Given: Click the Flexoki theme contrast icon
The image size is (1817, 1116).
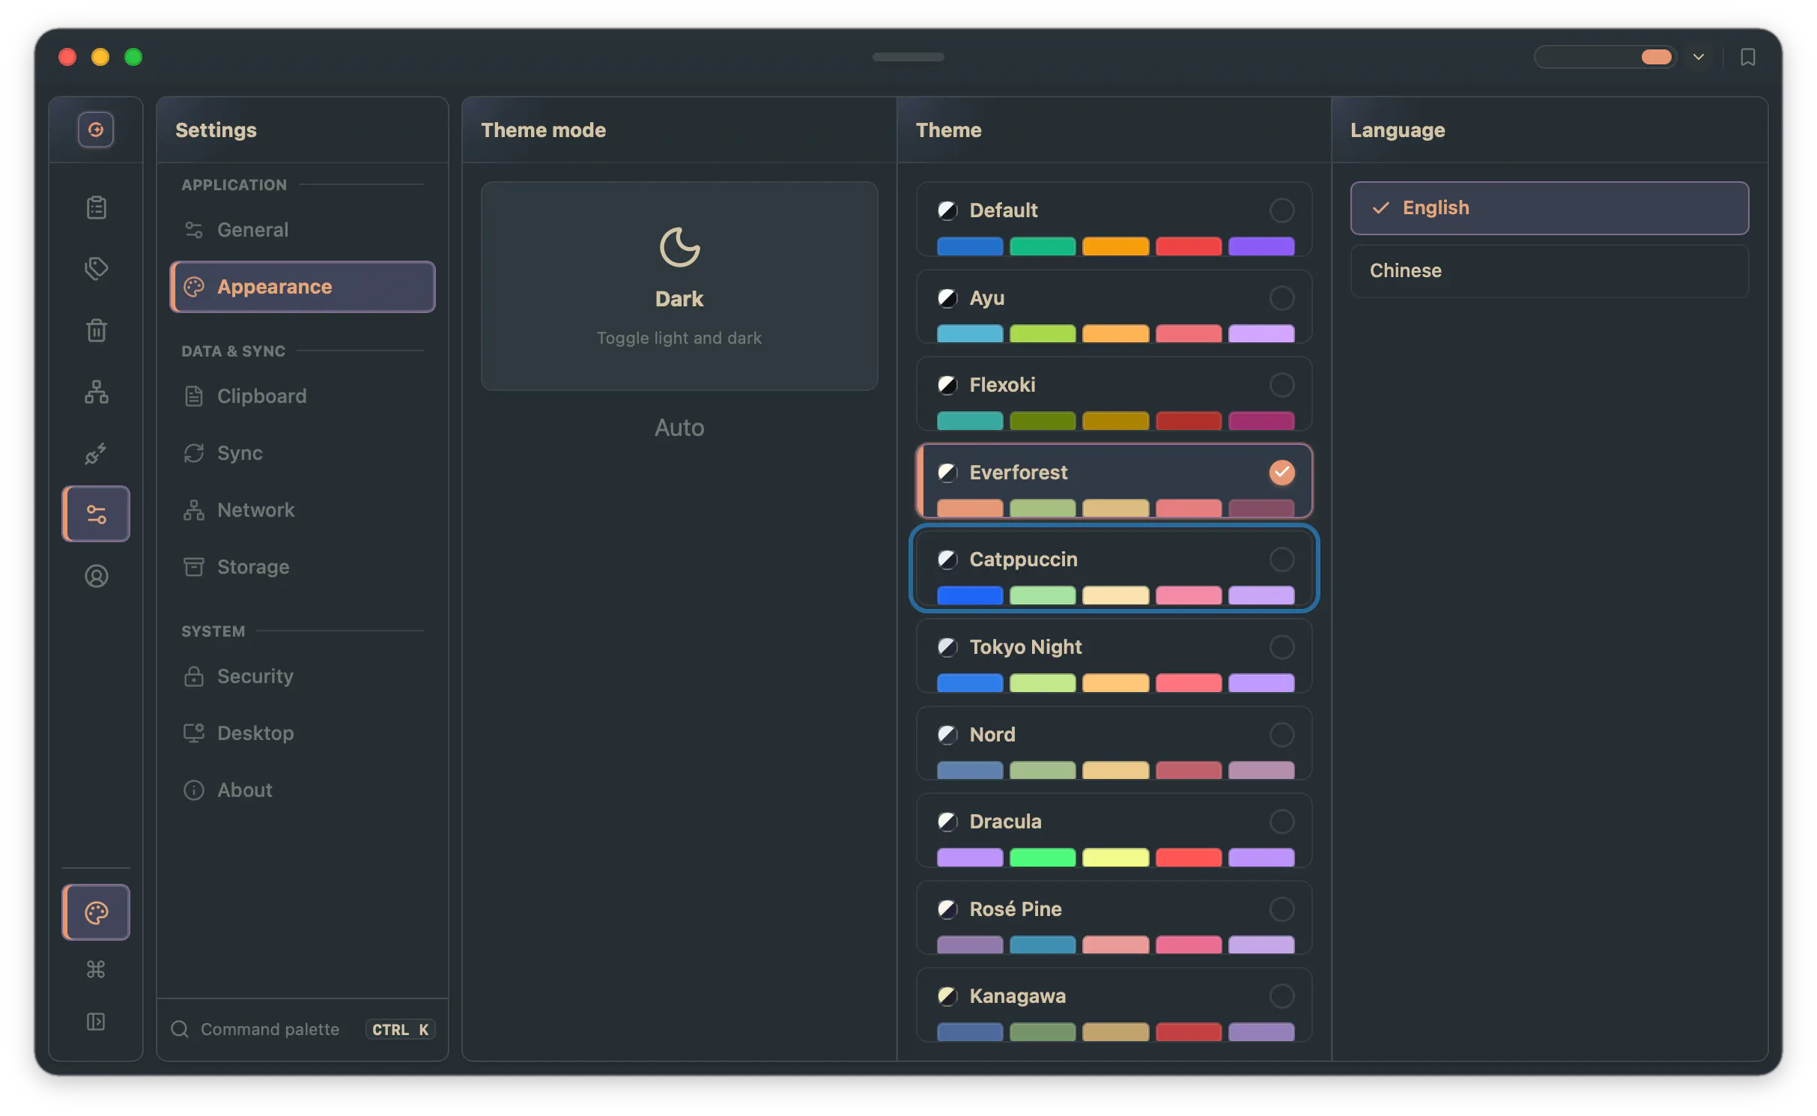Looking at the screenshot, I should [x=947, y=385].
